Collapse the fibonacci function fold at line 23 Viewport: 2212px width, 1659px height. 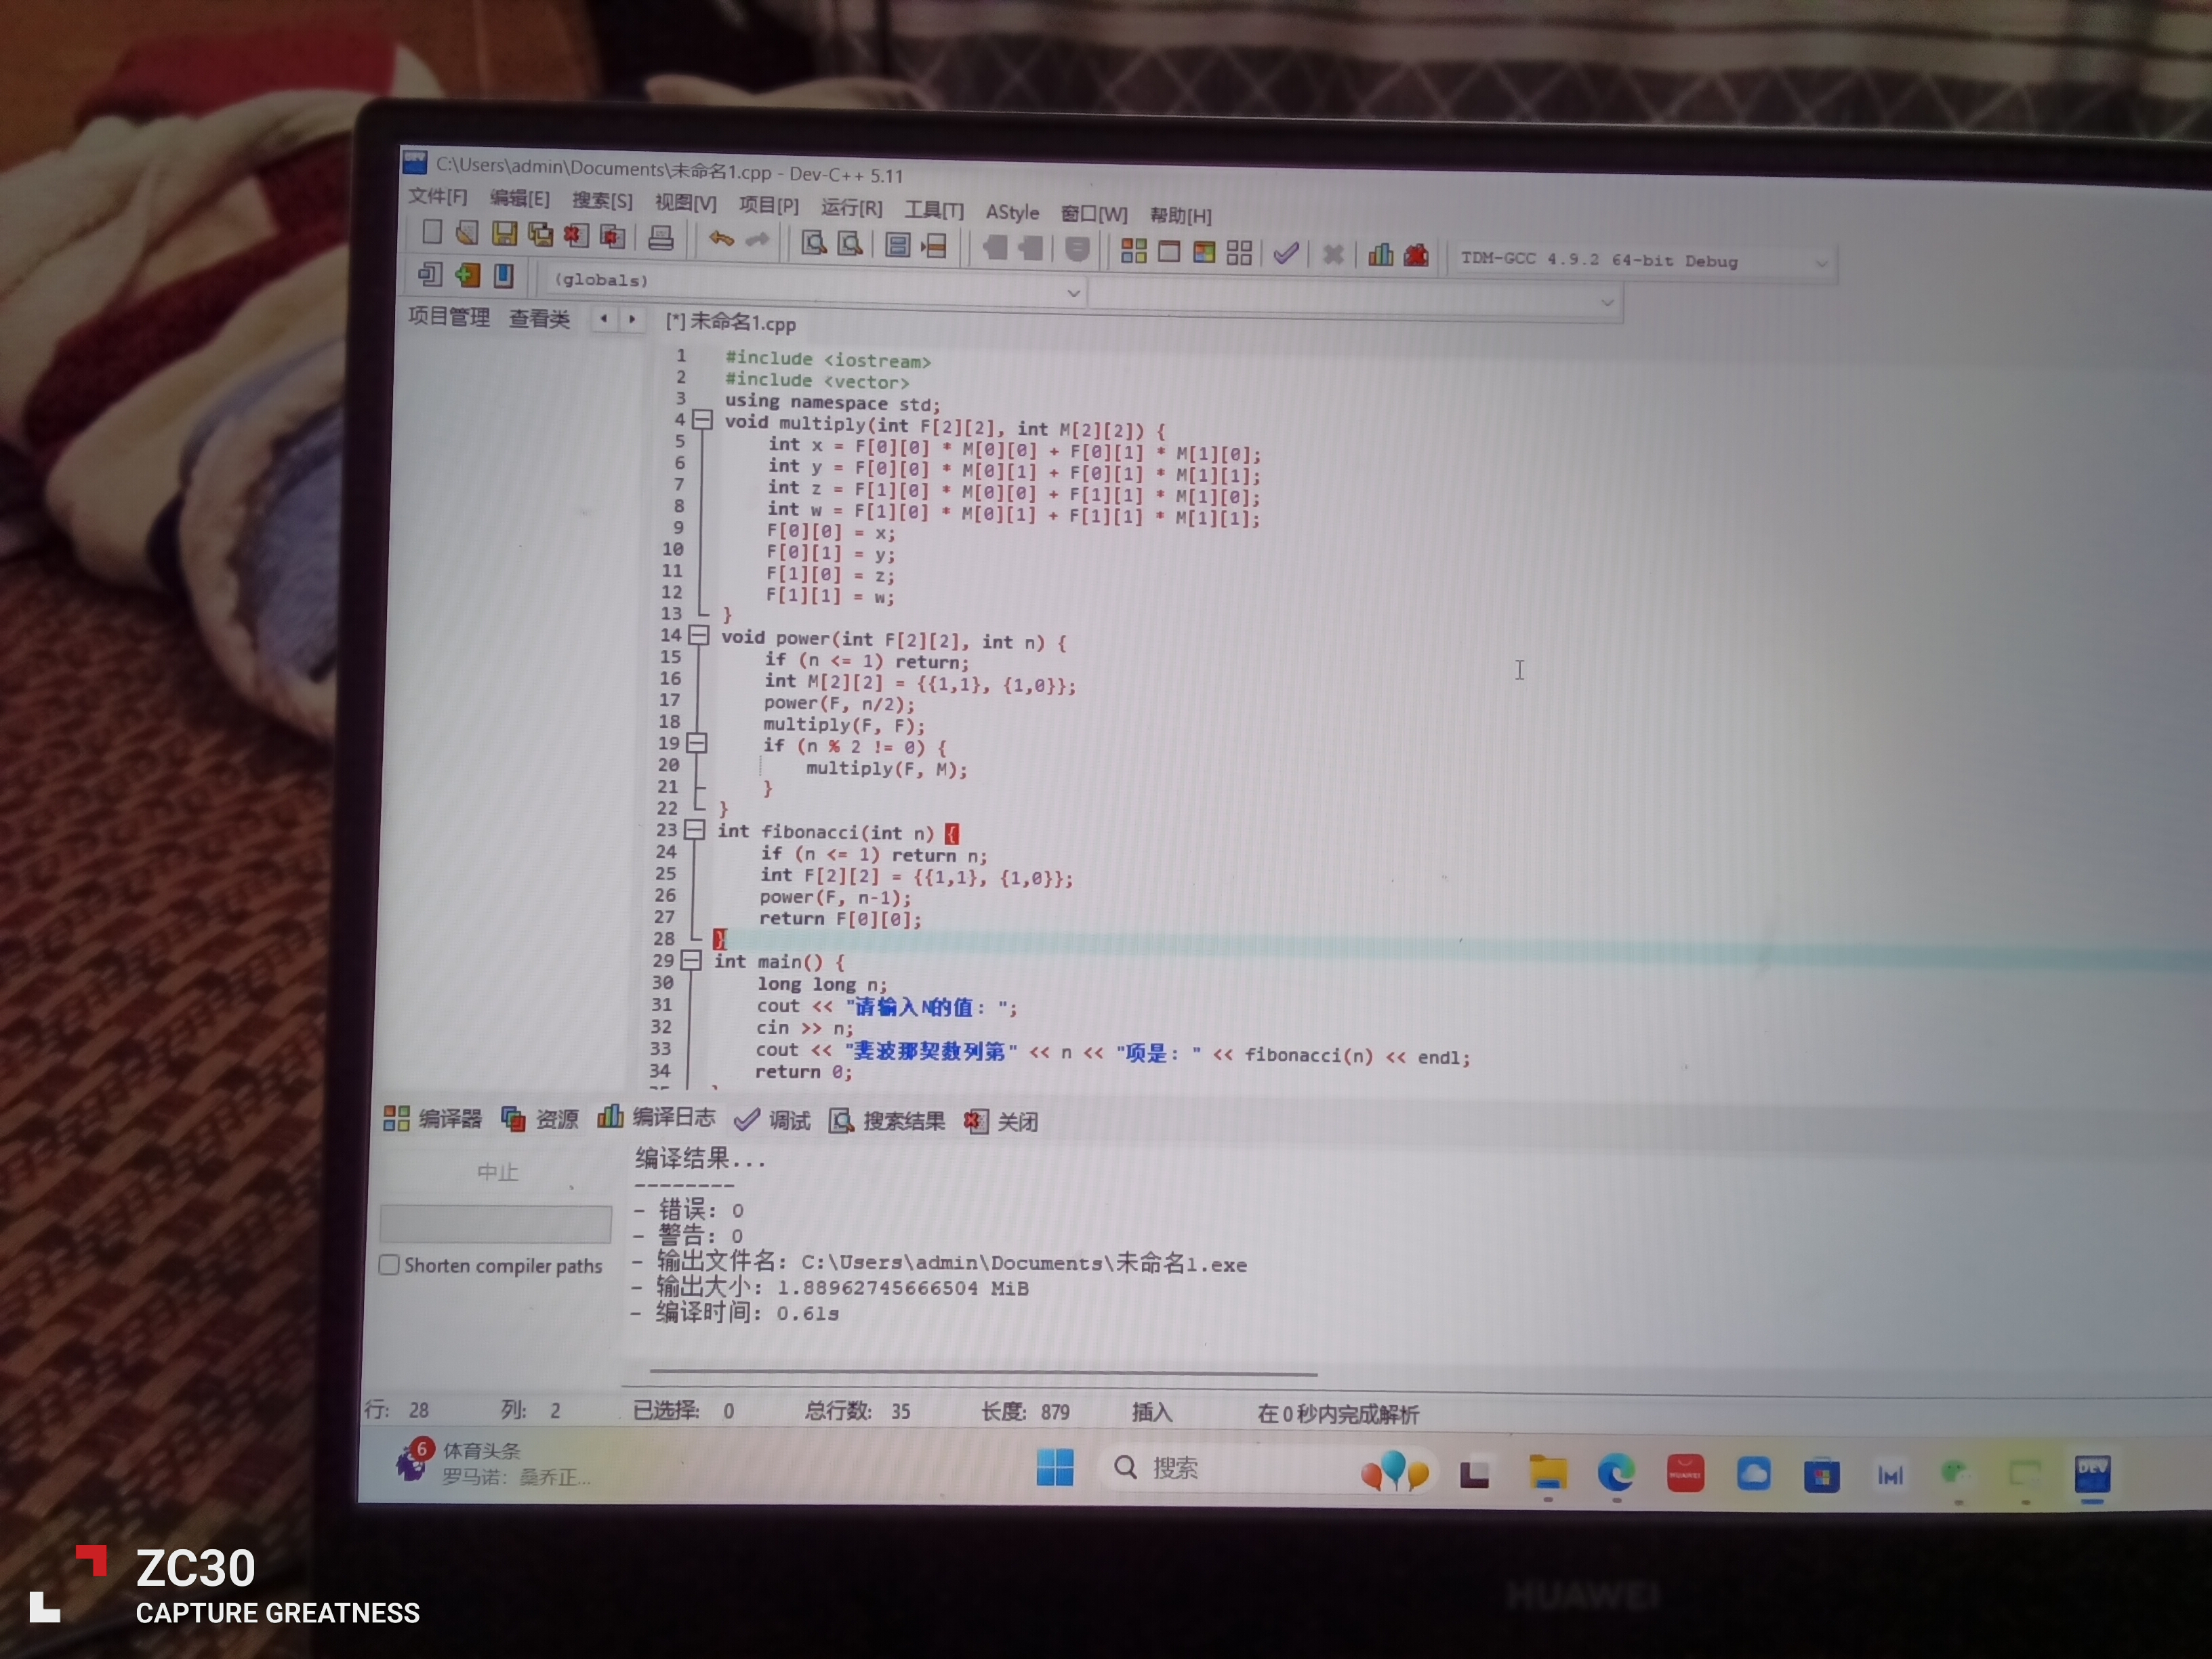(694, 830)
